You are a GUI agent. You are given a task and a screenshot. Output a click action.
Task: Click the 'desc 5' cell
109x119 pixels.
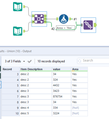click(x=36, y=113)
